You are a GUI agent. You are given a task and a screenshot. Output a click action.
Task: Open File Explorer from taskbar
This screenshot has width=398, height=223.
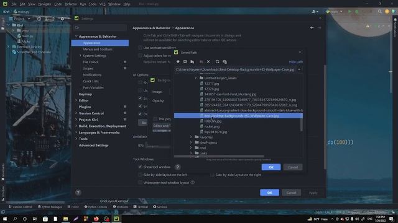65,219
